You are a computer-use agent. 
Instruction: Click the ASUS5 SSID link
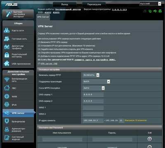pyautogui.click(x=56, y=12)
